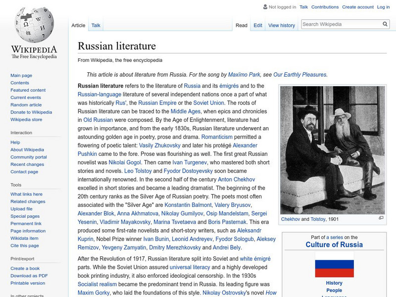Viewport: 396px width, 297px height.
Task: Visit the Wikipedia store link
Action: pyautogui.click(x=26, y=119)
